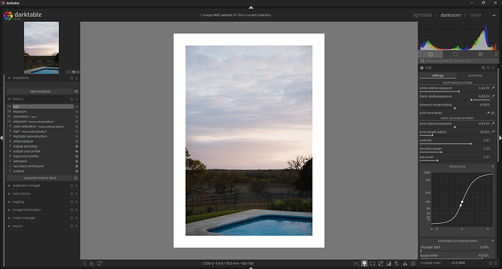Select the AgX settings tab
This screenshot has height=269, width=502.
(x=438, y=76)
